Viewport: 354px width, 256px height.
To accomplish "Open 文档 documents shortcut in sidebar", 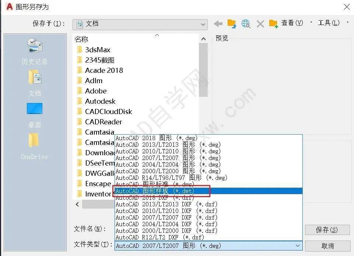I will [35, 83].
